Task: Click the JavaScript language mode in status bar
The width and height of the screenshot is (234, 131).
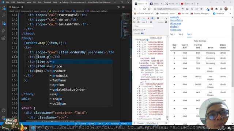Action: (x=114, y=124)
